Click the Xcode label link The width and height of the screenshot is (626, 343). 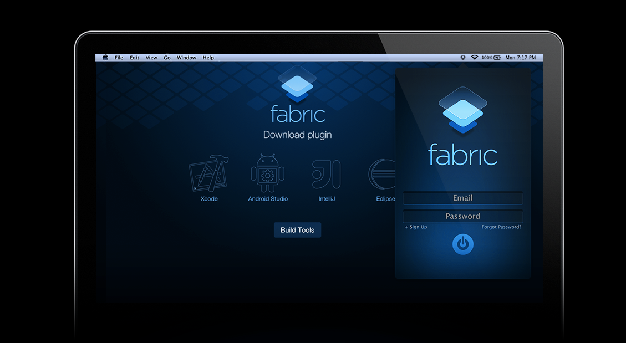(x=209, y=198)
